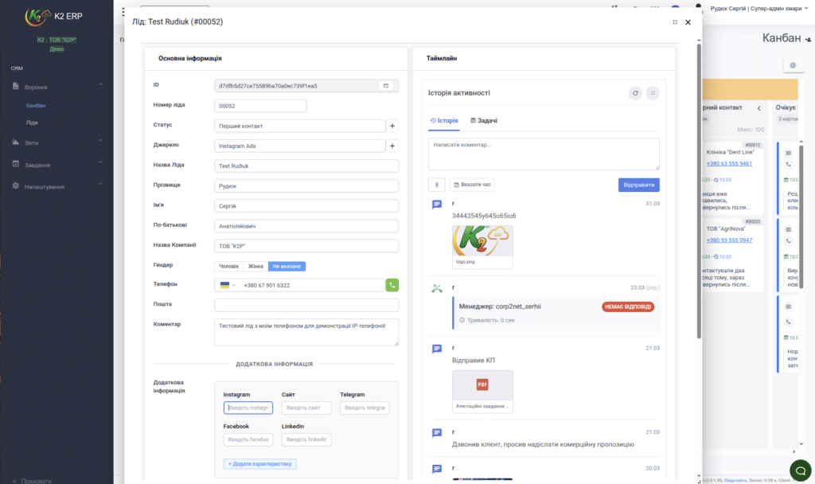The height and width of the screenshot is (484, 815).
Task: Open Ліди in the sidebar
Action: pyautogui.click(x=32, y=123)
